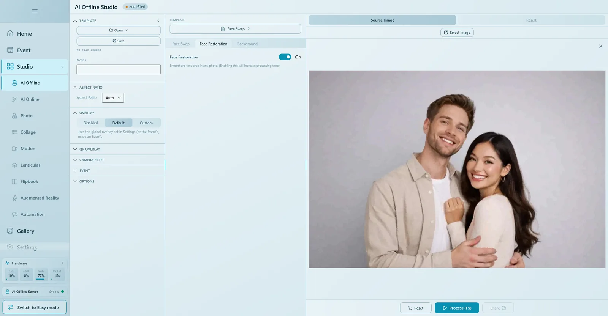This screenshot has height=316, width=608.
Task: Open the Automation section
Action: 35,214
